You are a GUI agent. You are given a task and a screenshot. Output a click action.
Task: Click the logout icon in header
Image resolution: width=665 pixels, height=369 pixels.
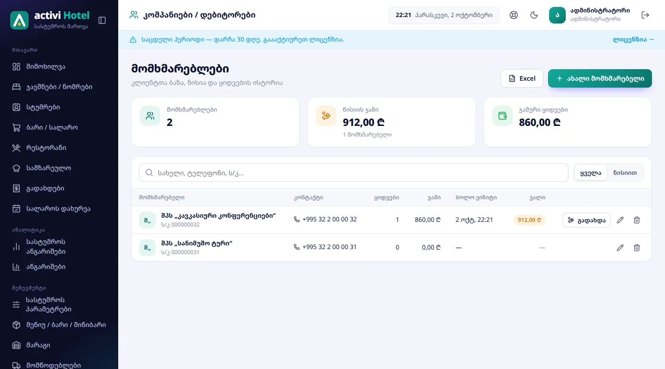[646, 15]
